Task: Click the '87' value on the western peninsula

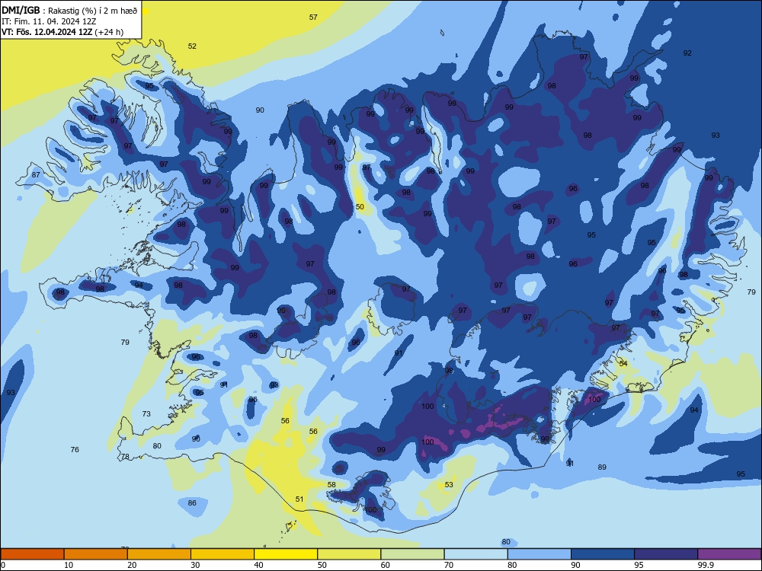Action: point(36,175)
